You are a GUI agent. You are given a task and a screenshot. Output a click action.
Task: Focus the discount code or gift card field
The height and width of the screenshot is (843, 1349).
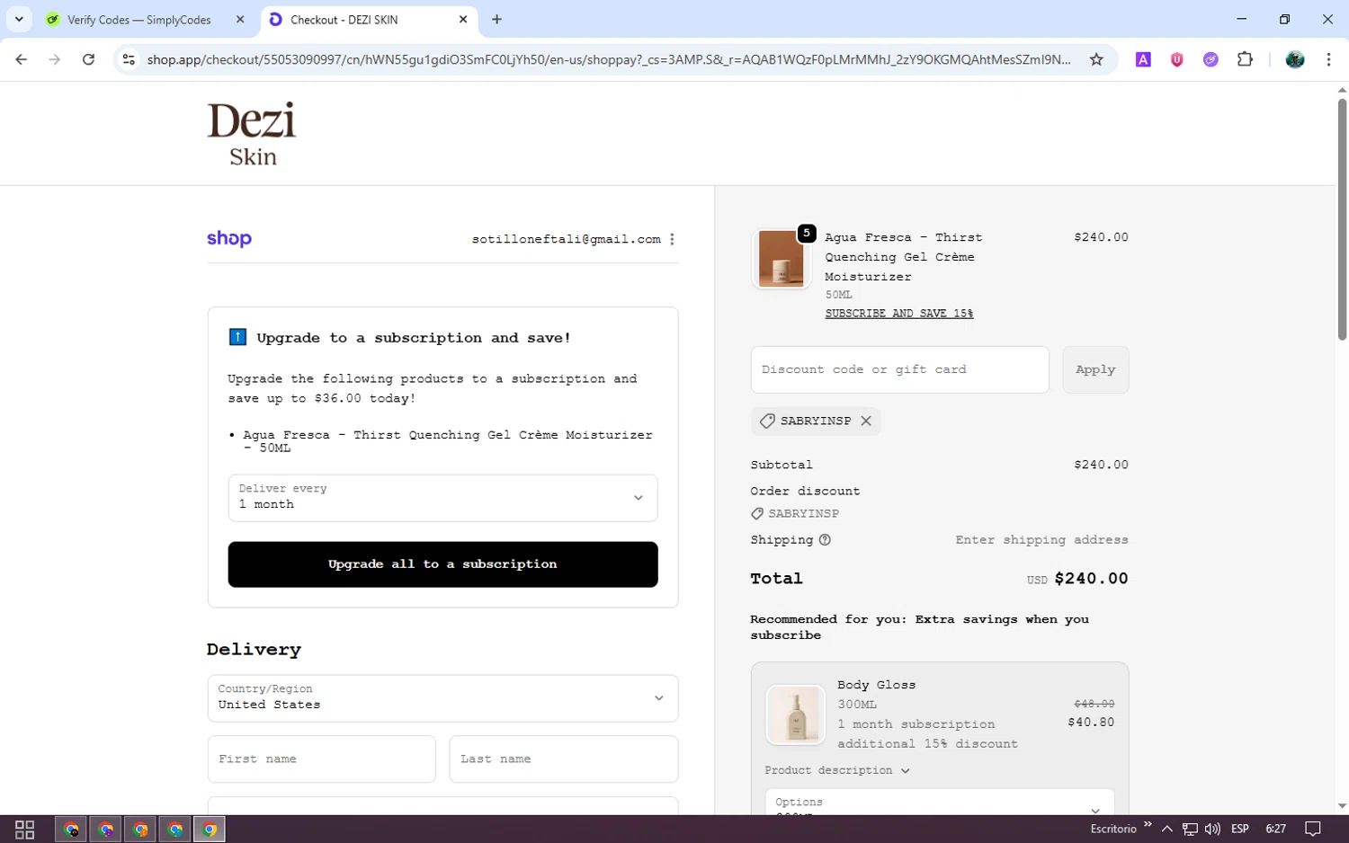click(x=899, y=369)
